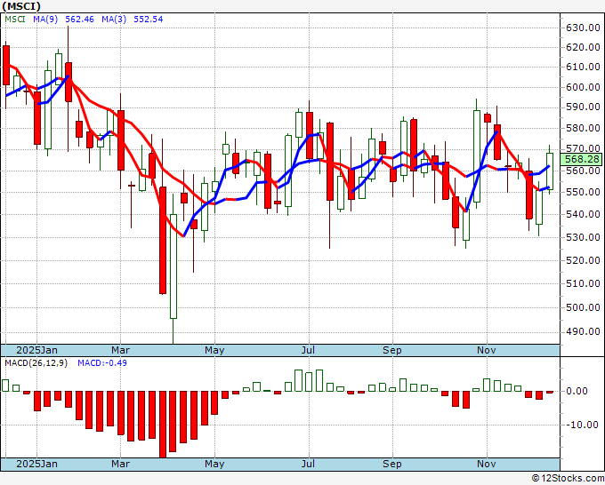605x485 pixels.
Task: Click the MA(9) value 562.46
Action: [x=79, y=20]
